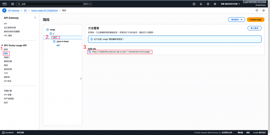The image size is (270, 135).
Task: Open DuckyHuang account menu
Action: pyautogui.click(x=261, y=5)
